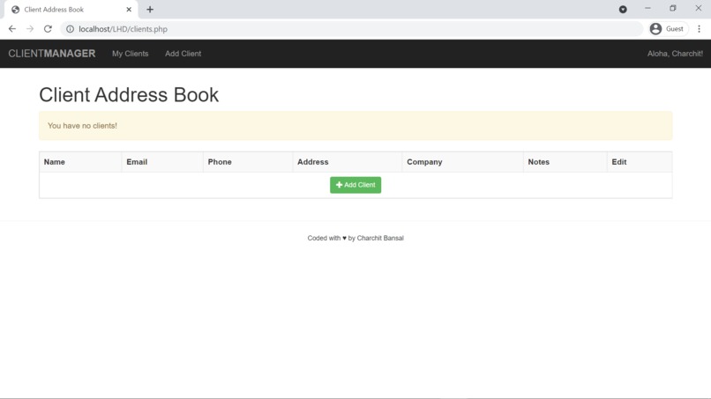The height and width of the screenshot is (399, 711).
Task: Click the 'Coded with ♥ by Charchit Bansal' footer
Action: click(355, 238)
